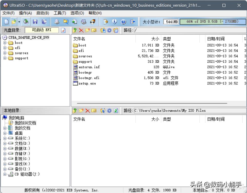Image resolution: width=247 pixels, height=193 pixels.
Task: Open UltraISO help via question mark icon
Action: [124, 22]
